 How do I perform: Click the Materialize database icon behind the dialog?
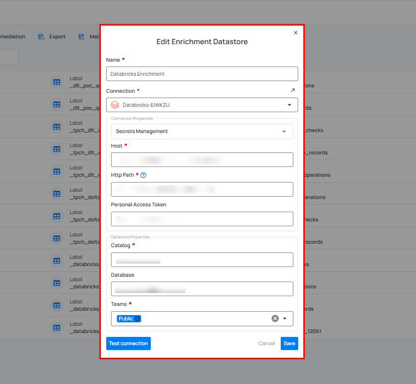coord(81,36)
